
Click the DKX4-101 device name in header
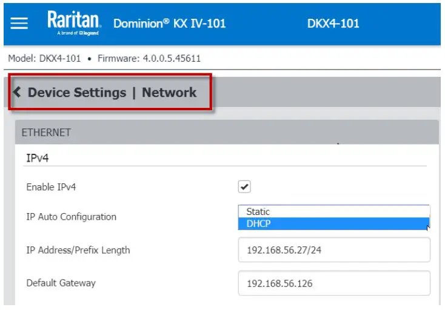[333, 24]
